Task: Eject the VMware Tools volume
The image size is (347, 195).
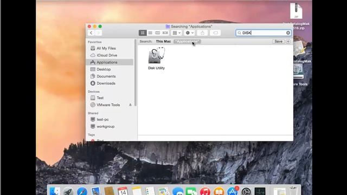Action: [x=130, y=105]
